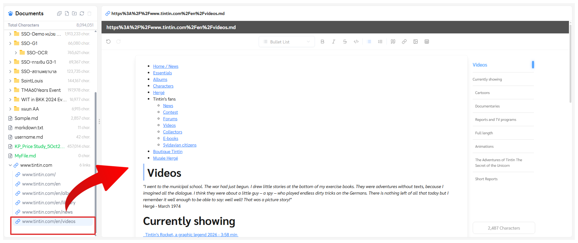Image resolution: width=578 pixels, height=243 pixels.
Task: Expand the WIT in BKK 2024 folder chevron
Action: [x=10, y=100]
